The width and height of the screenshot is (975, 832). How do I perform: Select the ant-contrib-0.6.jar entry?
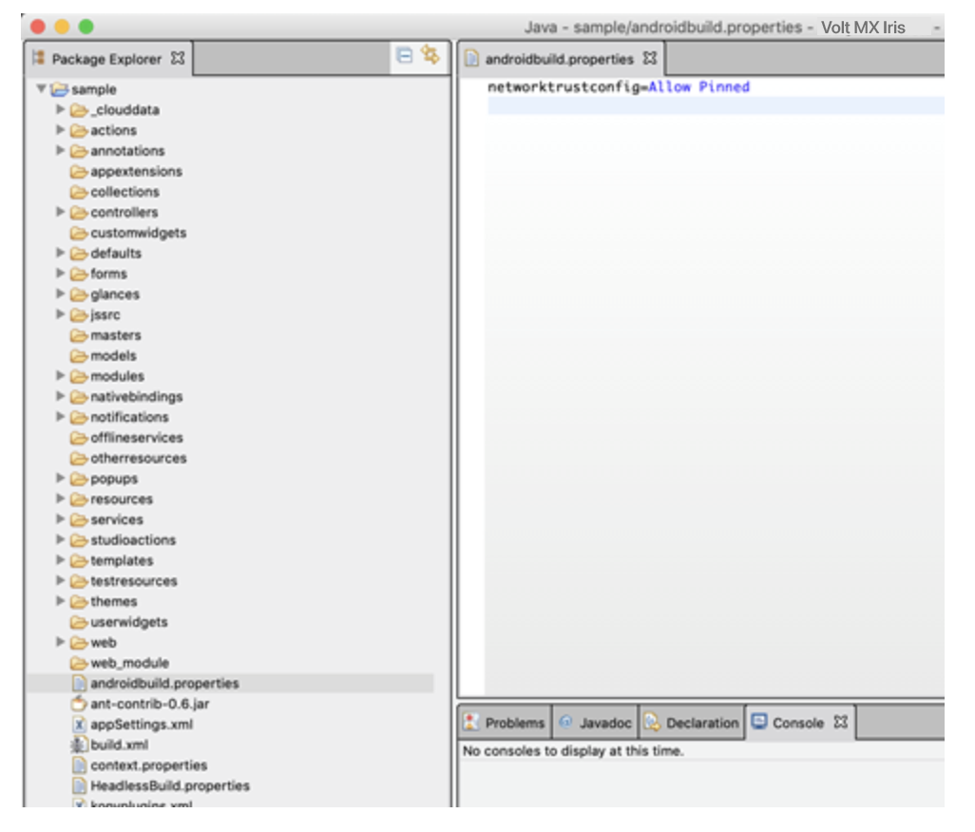[150, 704]
